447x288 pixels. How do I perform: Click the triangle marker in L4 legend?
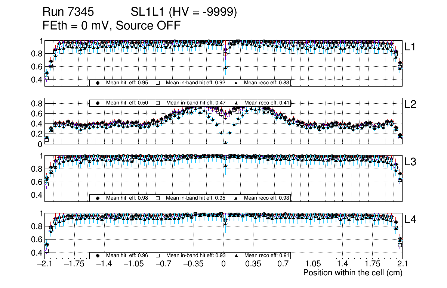pyautogui.click(x=236, y=256)
